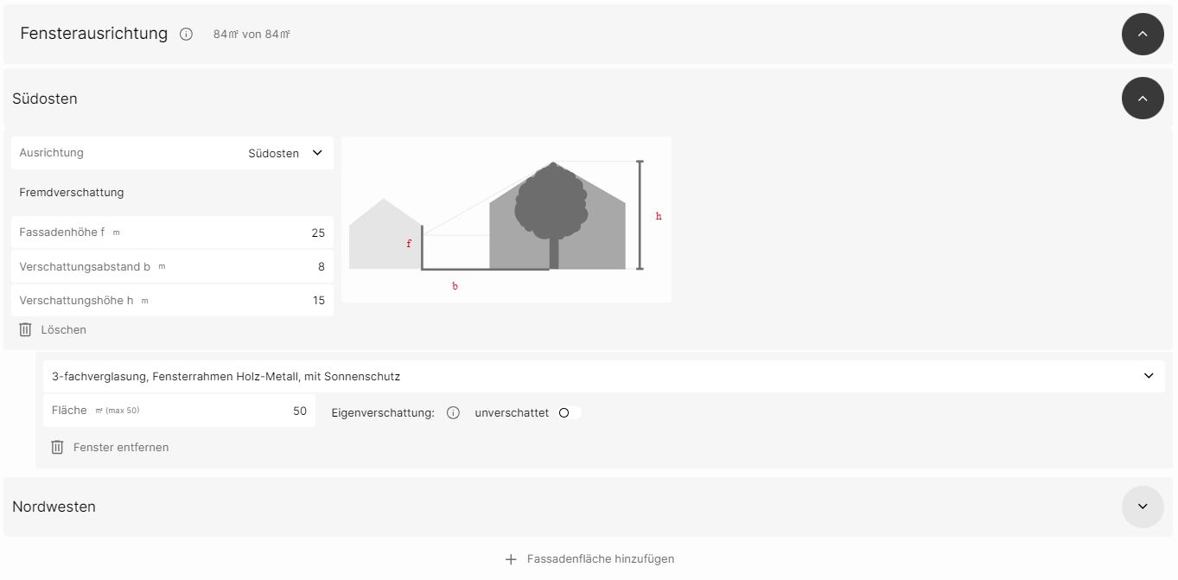Image resolution: width=1178 pixels, height=580 pixels.
Task: Open the Ausrichtung dropdown showing Südosten
Action: (284, 153)
